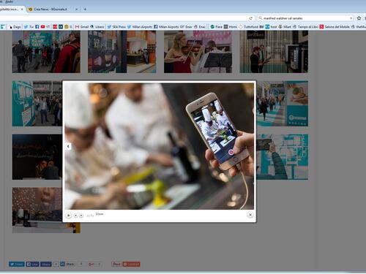Bookmark this page with the star
Image resolution: width=366 pixels, height=274 pixels.
point(359,18)
